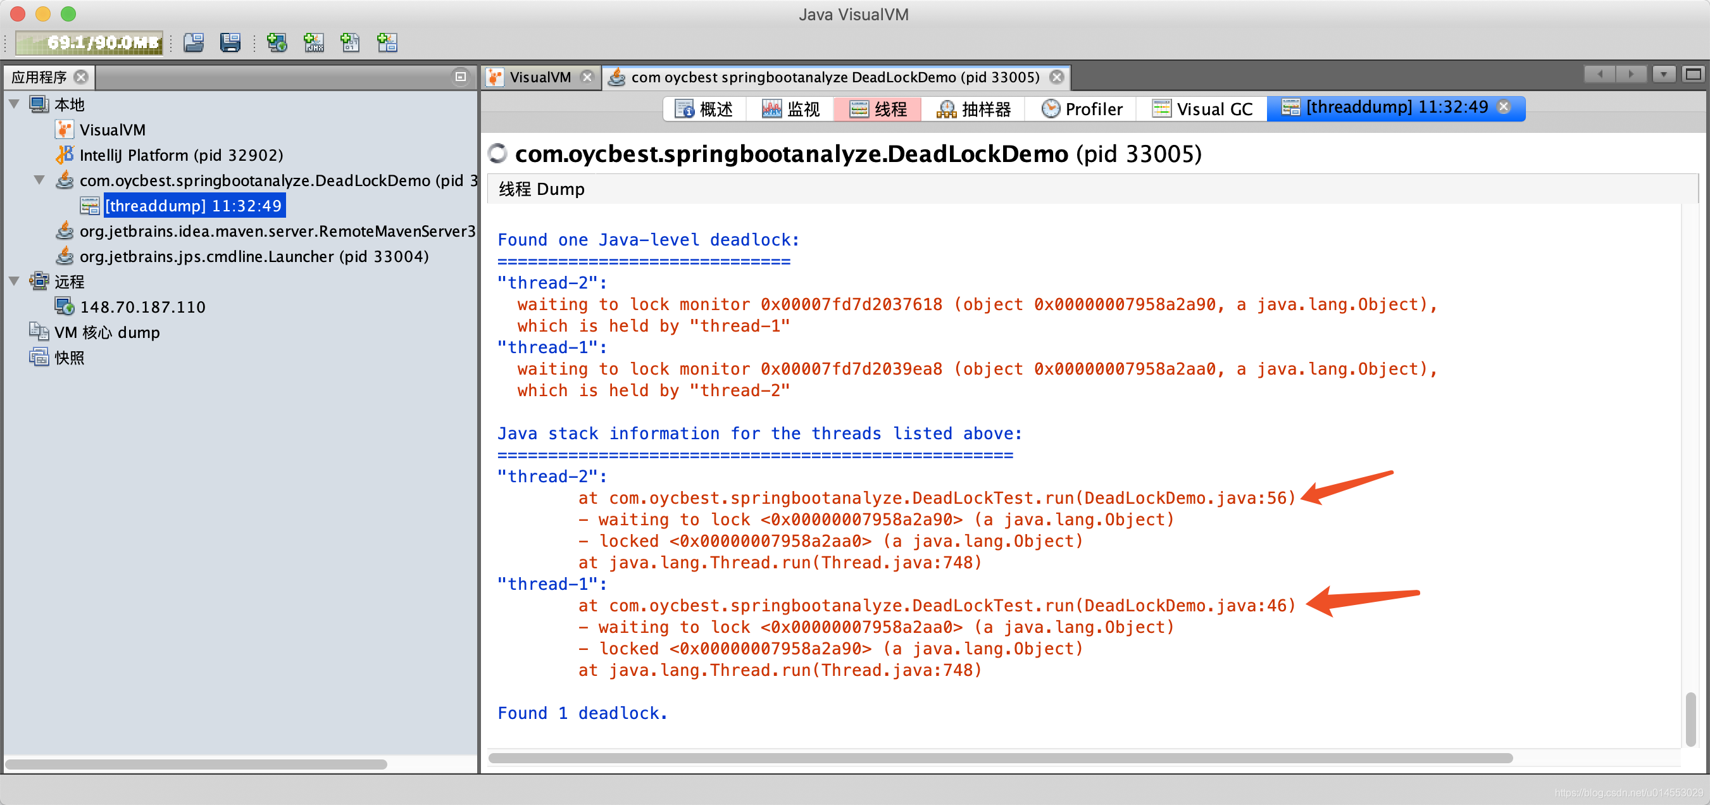1710x805 pixels.
Task: Select the 快照 snapshots node
Action: (x=69, y=357)
